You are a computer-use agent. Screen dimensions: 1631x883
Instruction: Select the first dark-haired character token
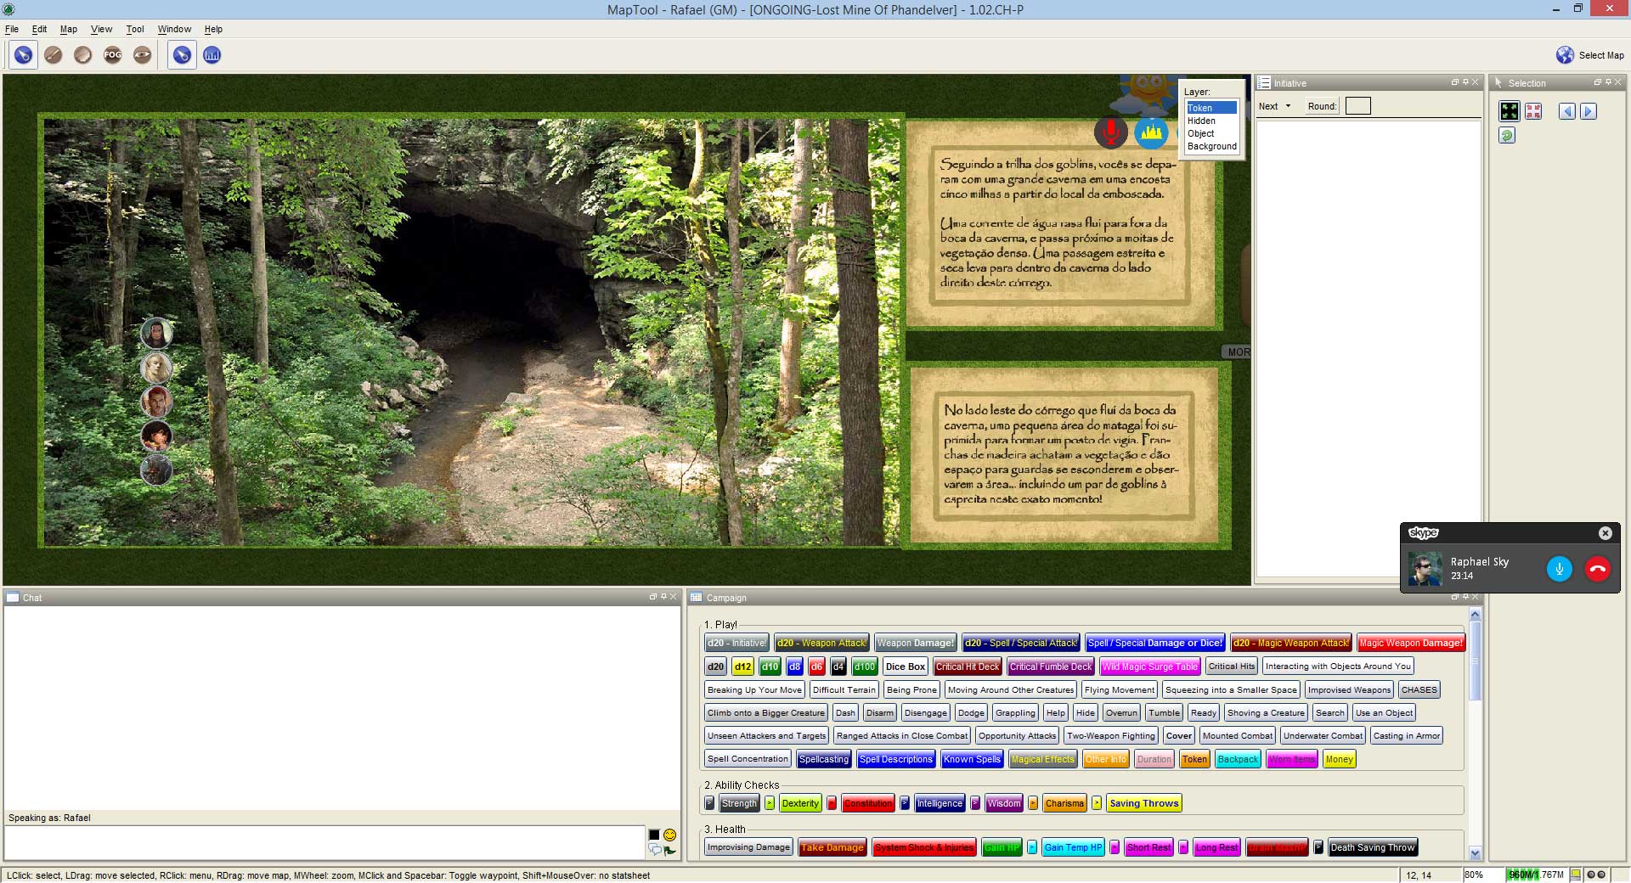[x=156, y=333]
